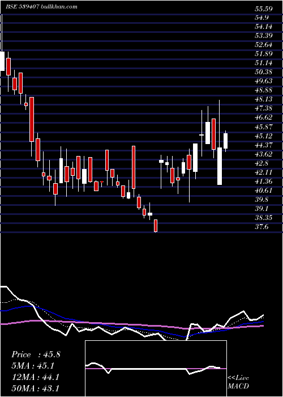Click the 39.8 price axis label

261,200
